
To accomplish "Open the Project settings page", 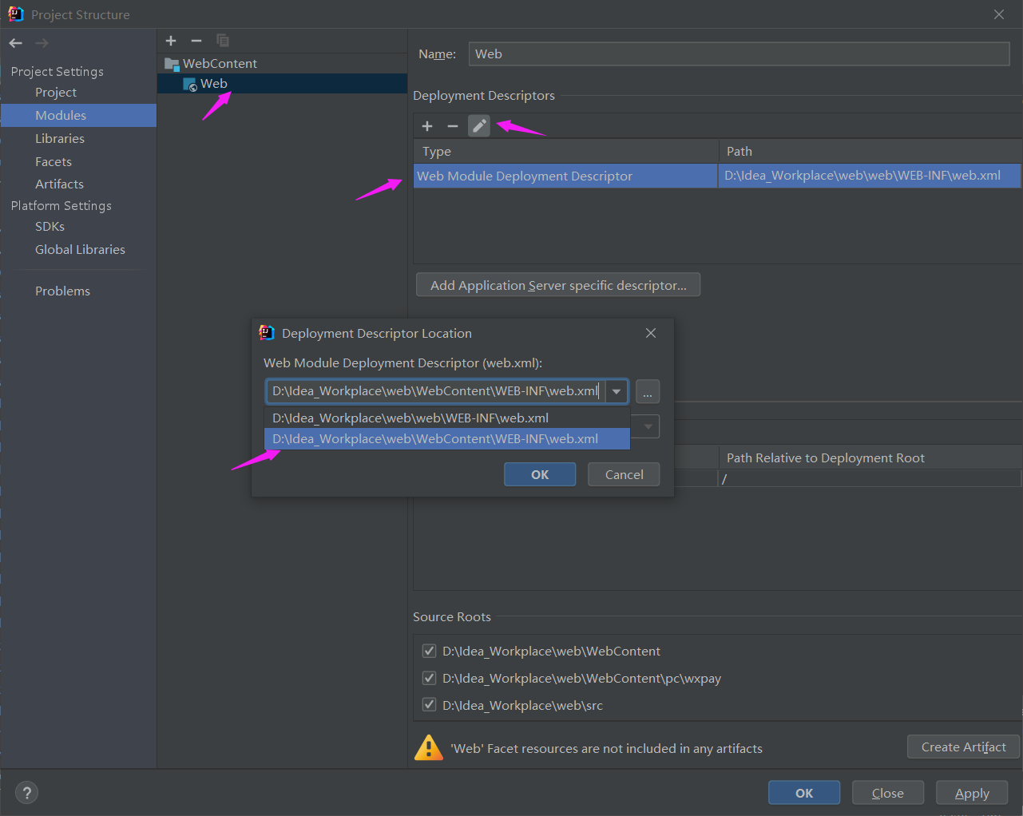I will point(56,93).
